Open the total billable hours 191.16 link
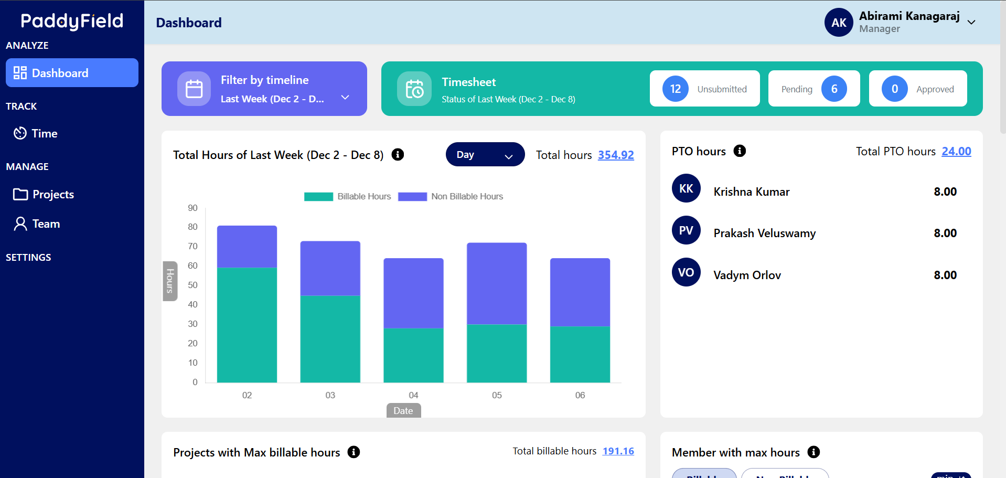Screen dimensions: 1006x478 coord(618,451)
